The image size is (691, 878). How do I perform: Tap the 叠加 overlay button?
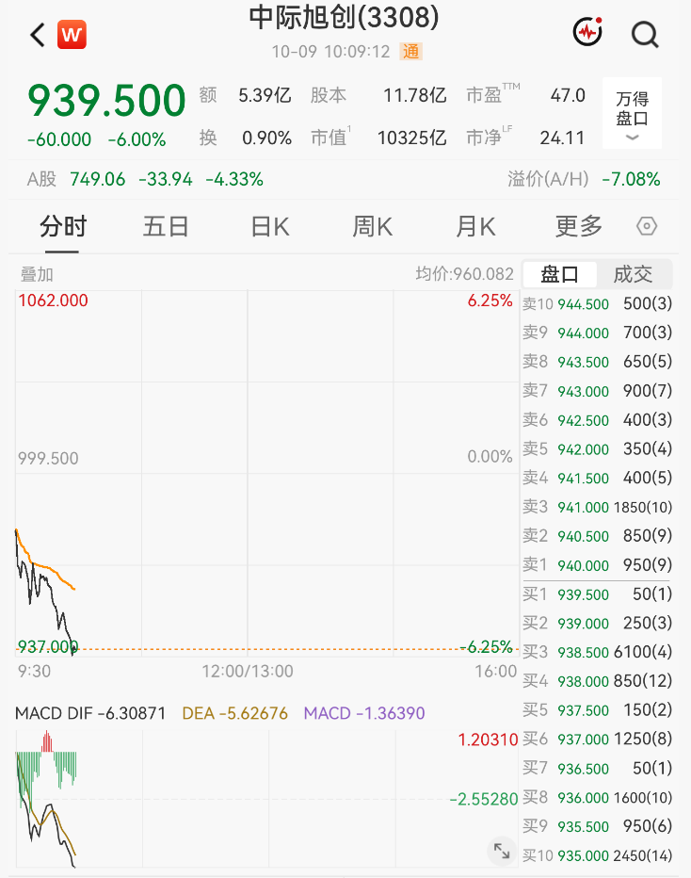37,274
